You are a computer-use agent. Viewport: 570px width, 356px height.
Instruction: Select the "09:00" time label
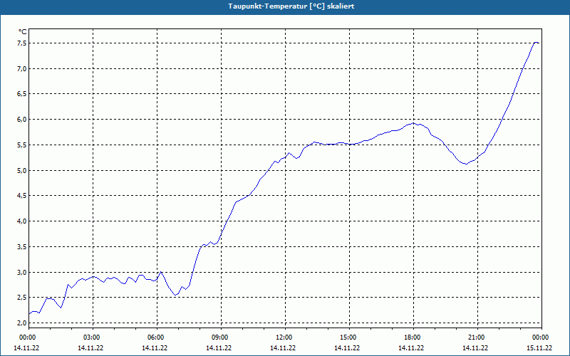tap(221, 337)
